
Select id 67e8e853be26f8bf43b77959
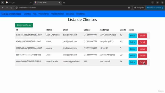click(29, 35)
